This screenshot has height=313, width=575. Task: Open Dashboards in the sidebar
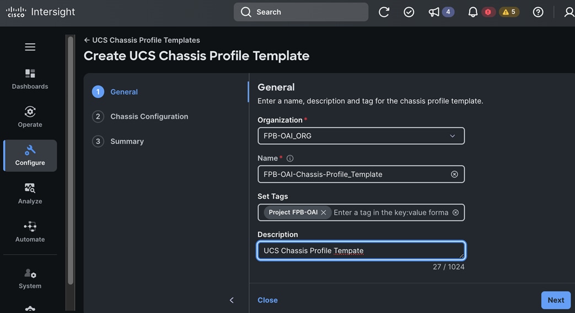[30, 79]
